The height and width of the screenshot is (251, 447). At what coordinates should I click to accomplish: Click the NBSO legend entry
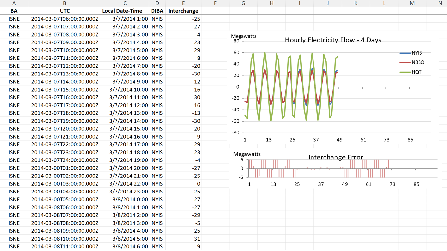point(412,62)
